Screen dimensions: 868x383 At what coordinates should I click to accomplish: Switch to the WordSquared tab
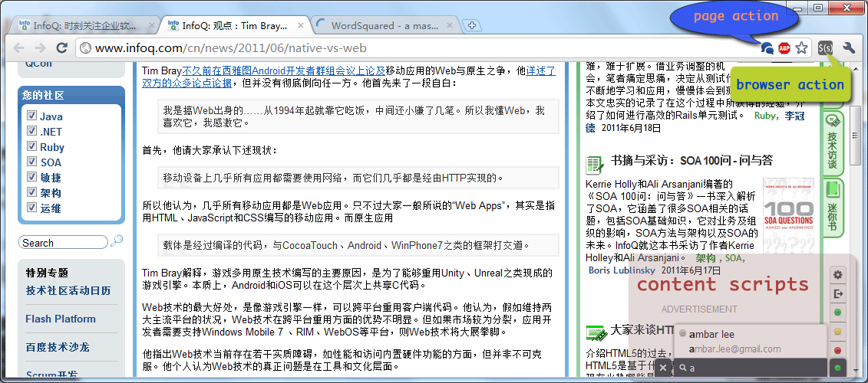[x=384, y=25]
